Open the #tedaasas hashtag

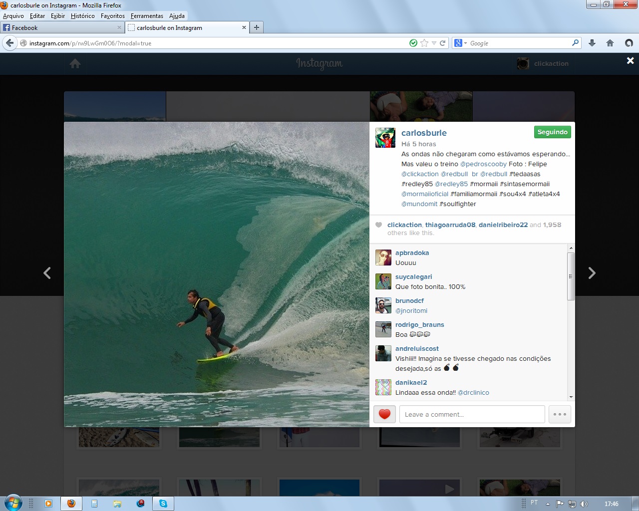coord(525,174)
